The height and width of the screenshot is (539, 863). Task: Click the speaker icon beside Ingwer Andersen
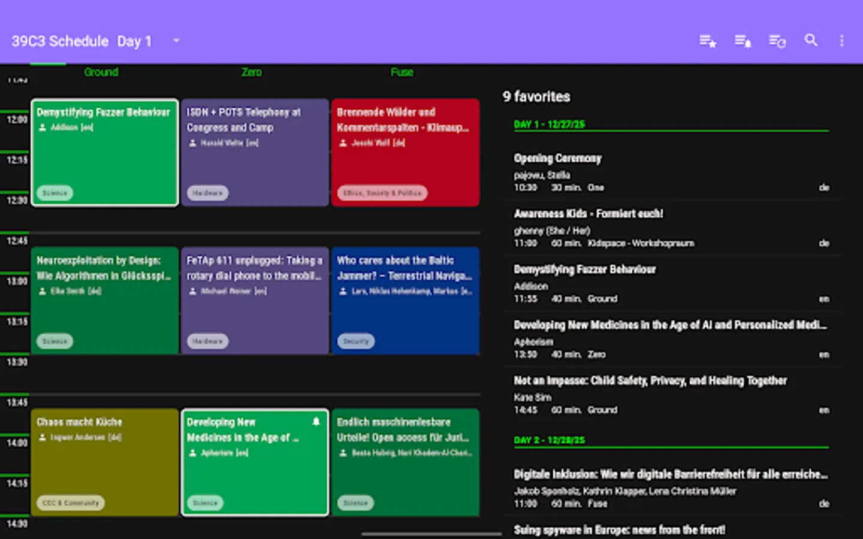(x=43, y=437)
